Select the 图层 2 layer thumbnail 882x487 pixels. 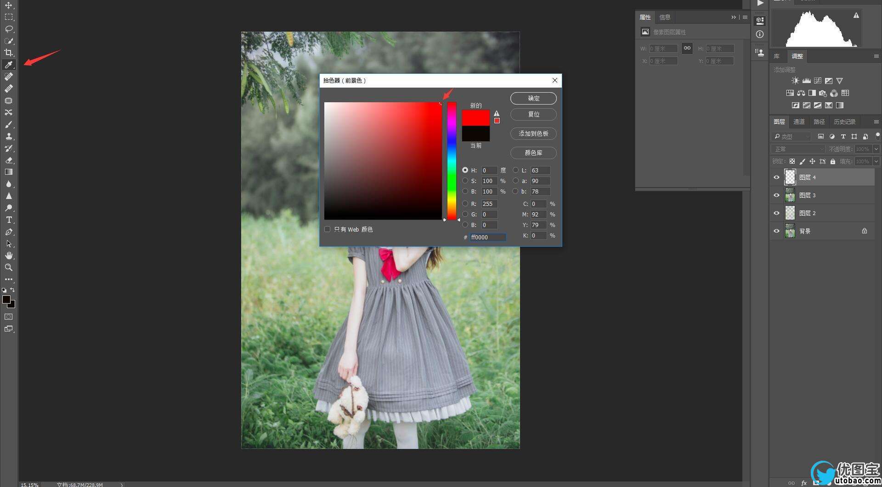pos(790,213)
